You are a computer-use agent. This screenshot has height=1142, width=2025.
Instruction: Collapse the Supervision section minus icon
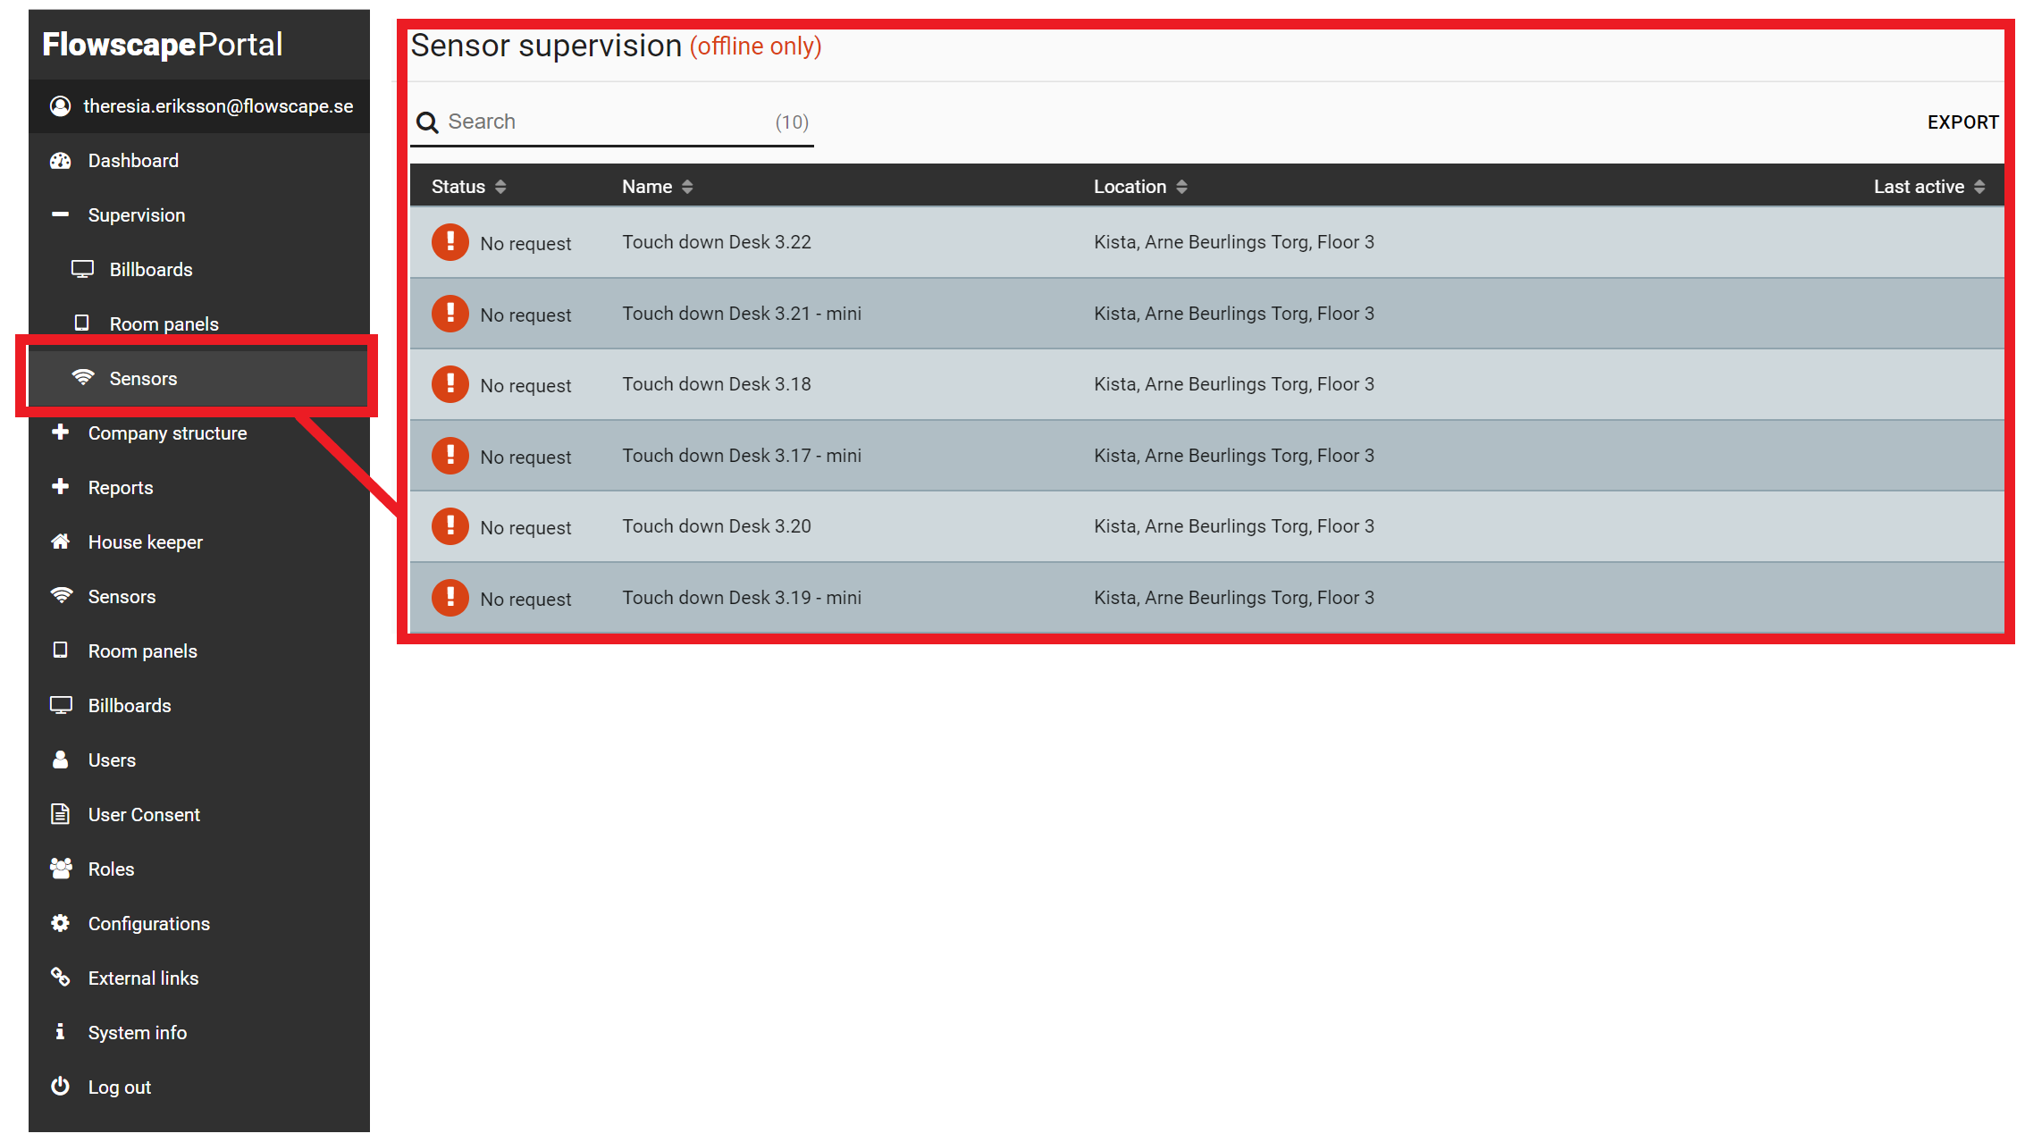coord(60,214)
